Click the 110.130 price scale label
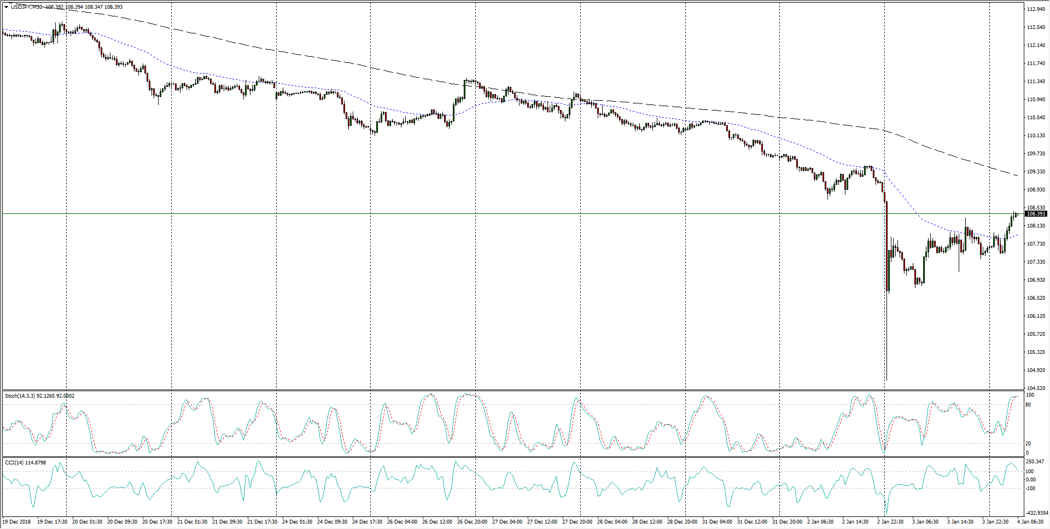1050x529 pixels. coord(1036,136)
